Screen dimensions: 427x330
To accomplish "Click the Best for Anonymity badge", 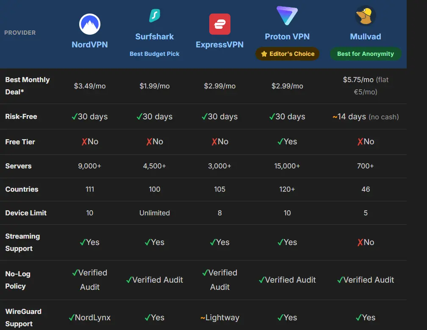I will tap(366, 54).
